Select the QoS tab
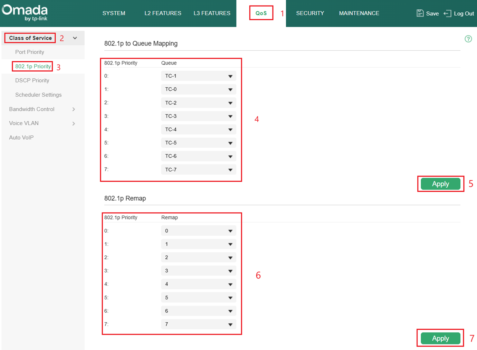 pos(261,13)
